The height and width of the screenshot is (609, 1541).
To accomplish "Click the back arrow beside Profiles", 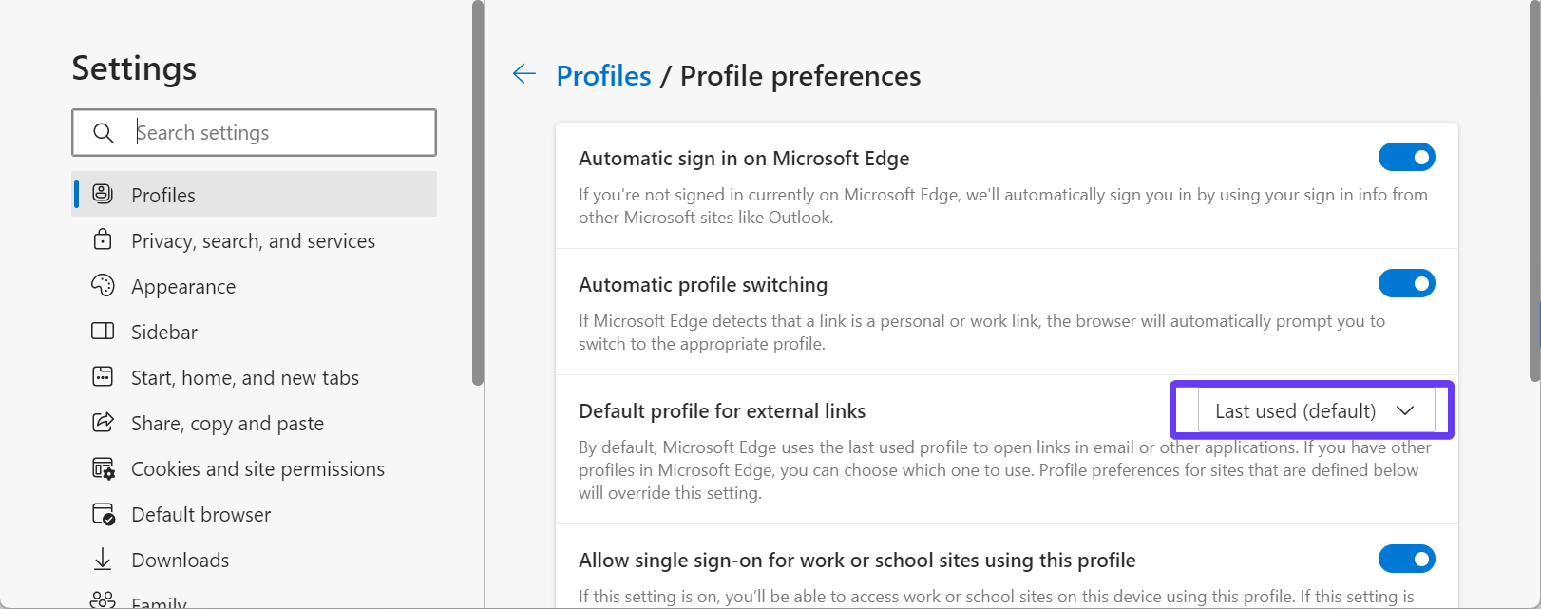I will click(x=524, y=74).
